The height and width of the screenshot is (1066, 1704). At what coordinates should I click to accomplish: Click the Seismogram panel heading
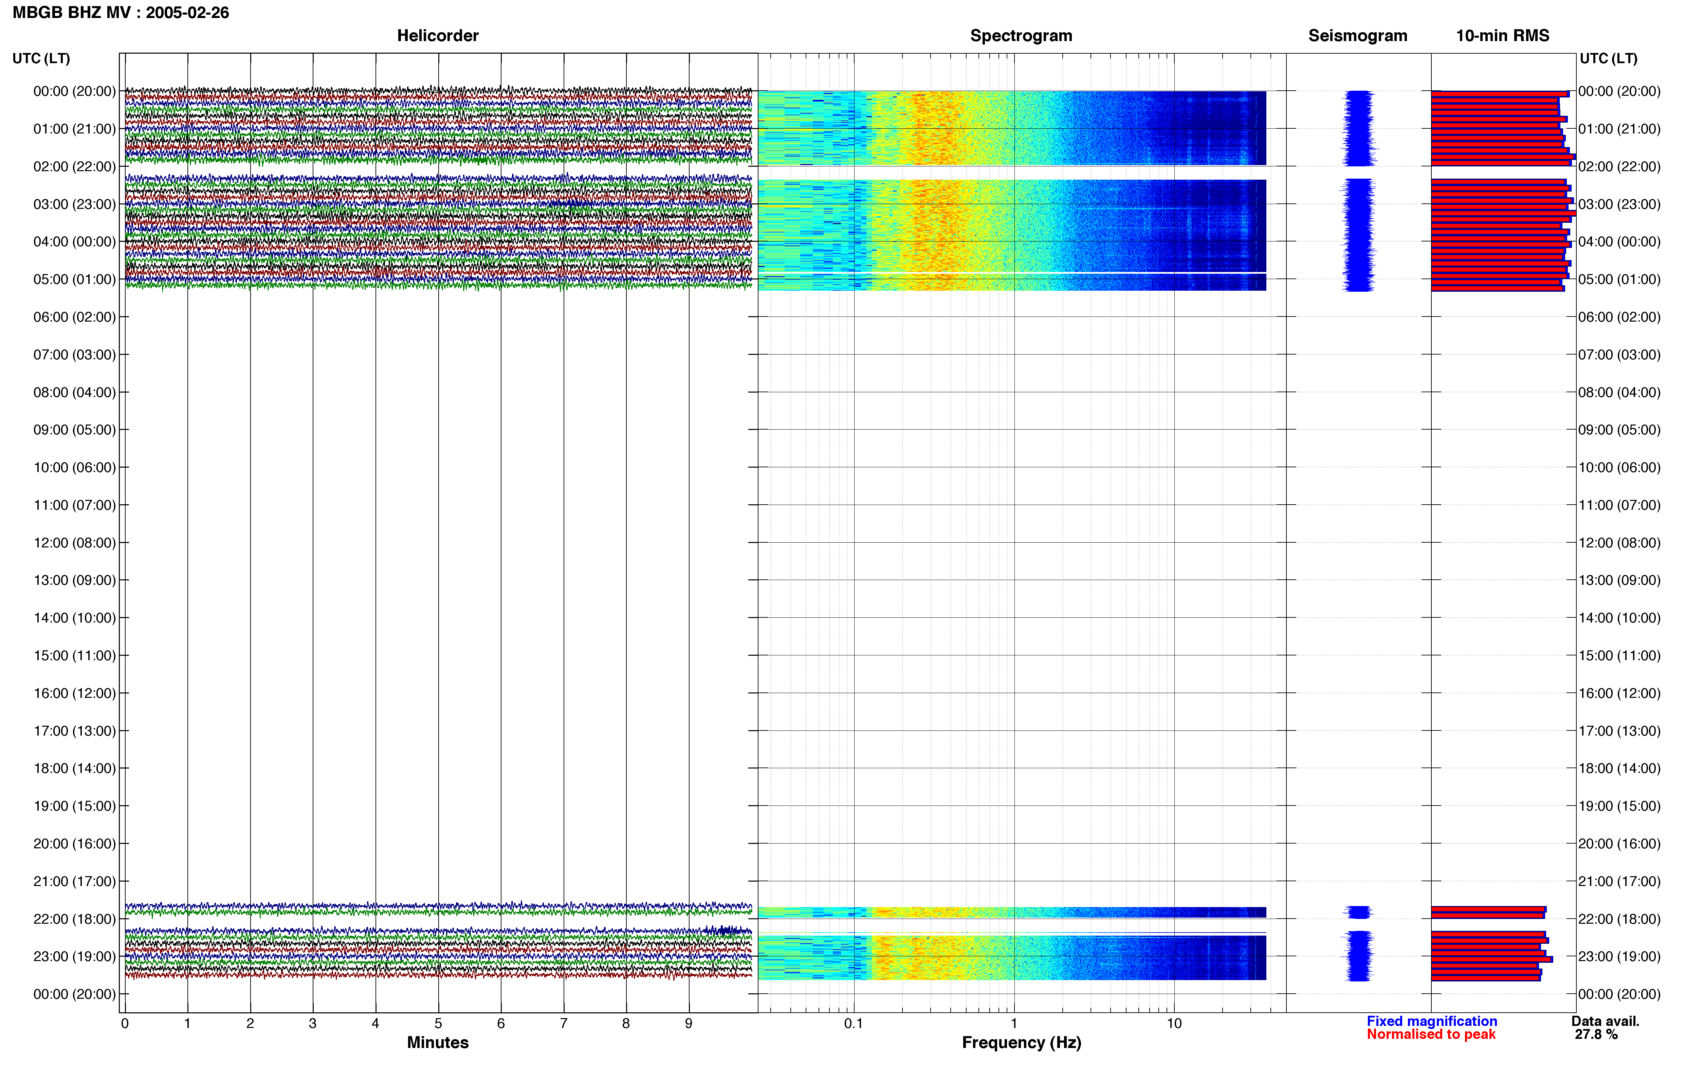point(1357,36)
